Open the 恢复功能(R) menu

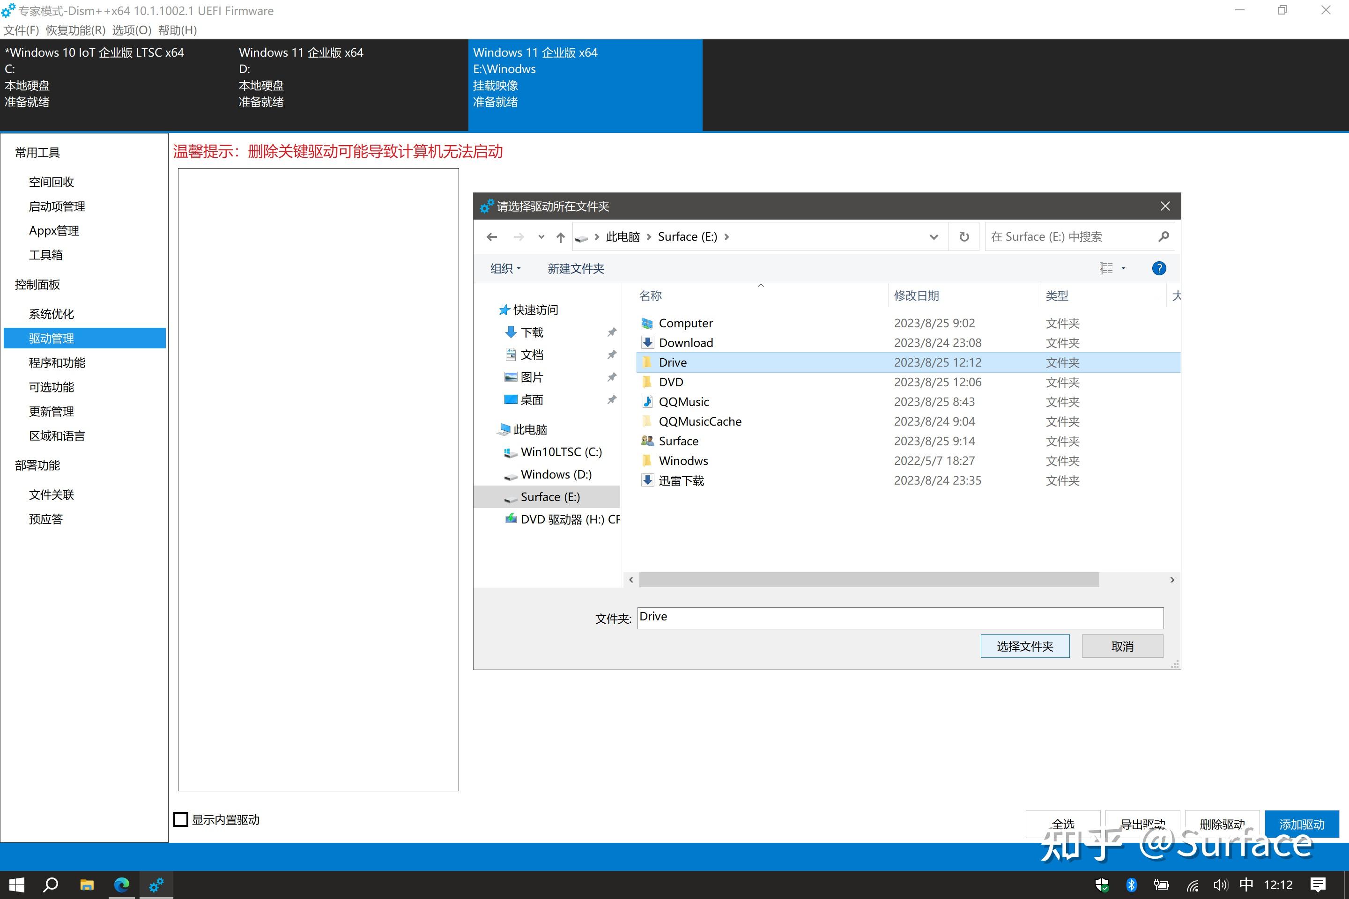pyautogui.click(x=76, y=30)
